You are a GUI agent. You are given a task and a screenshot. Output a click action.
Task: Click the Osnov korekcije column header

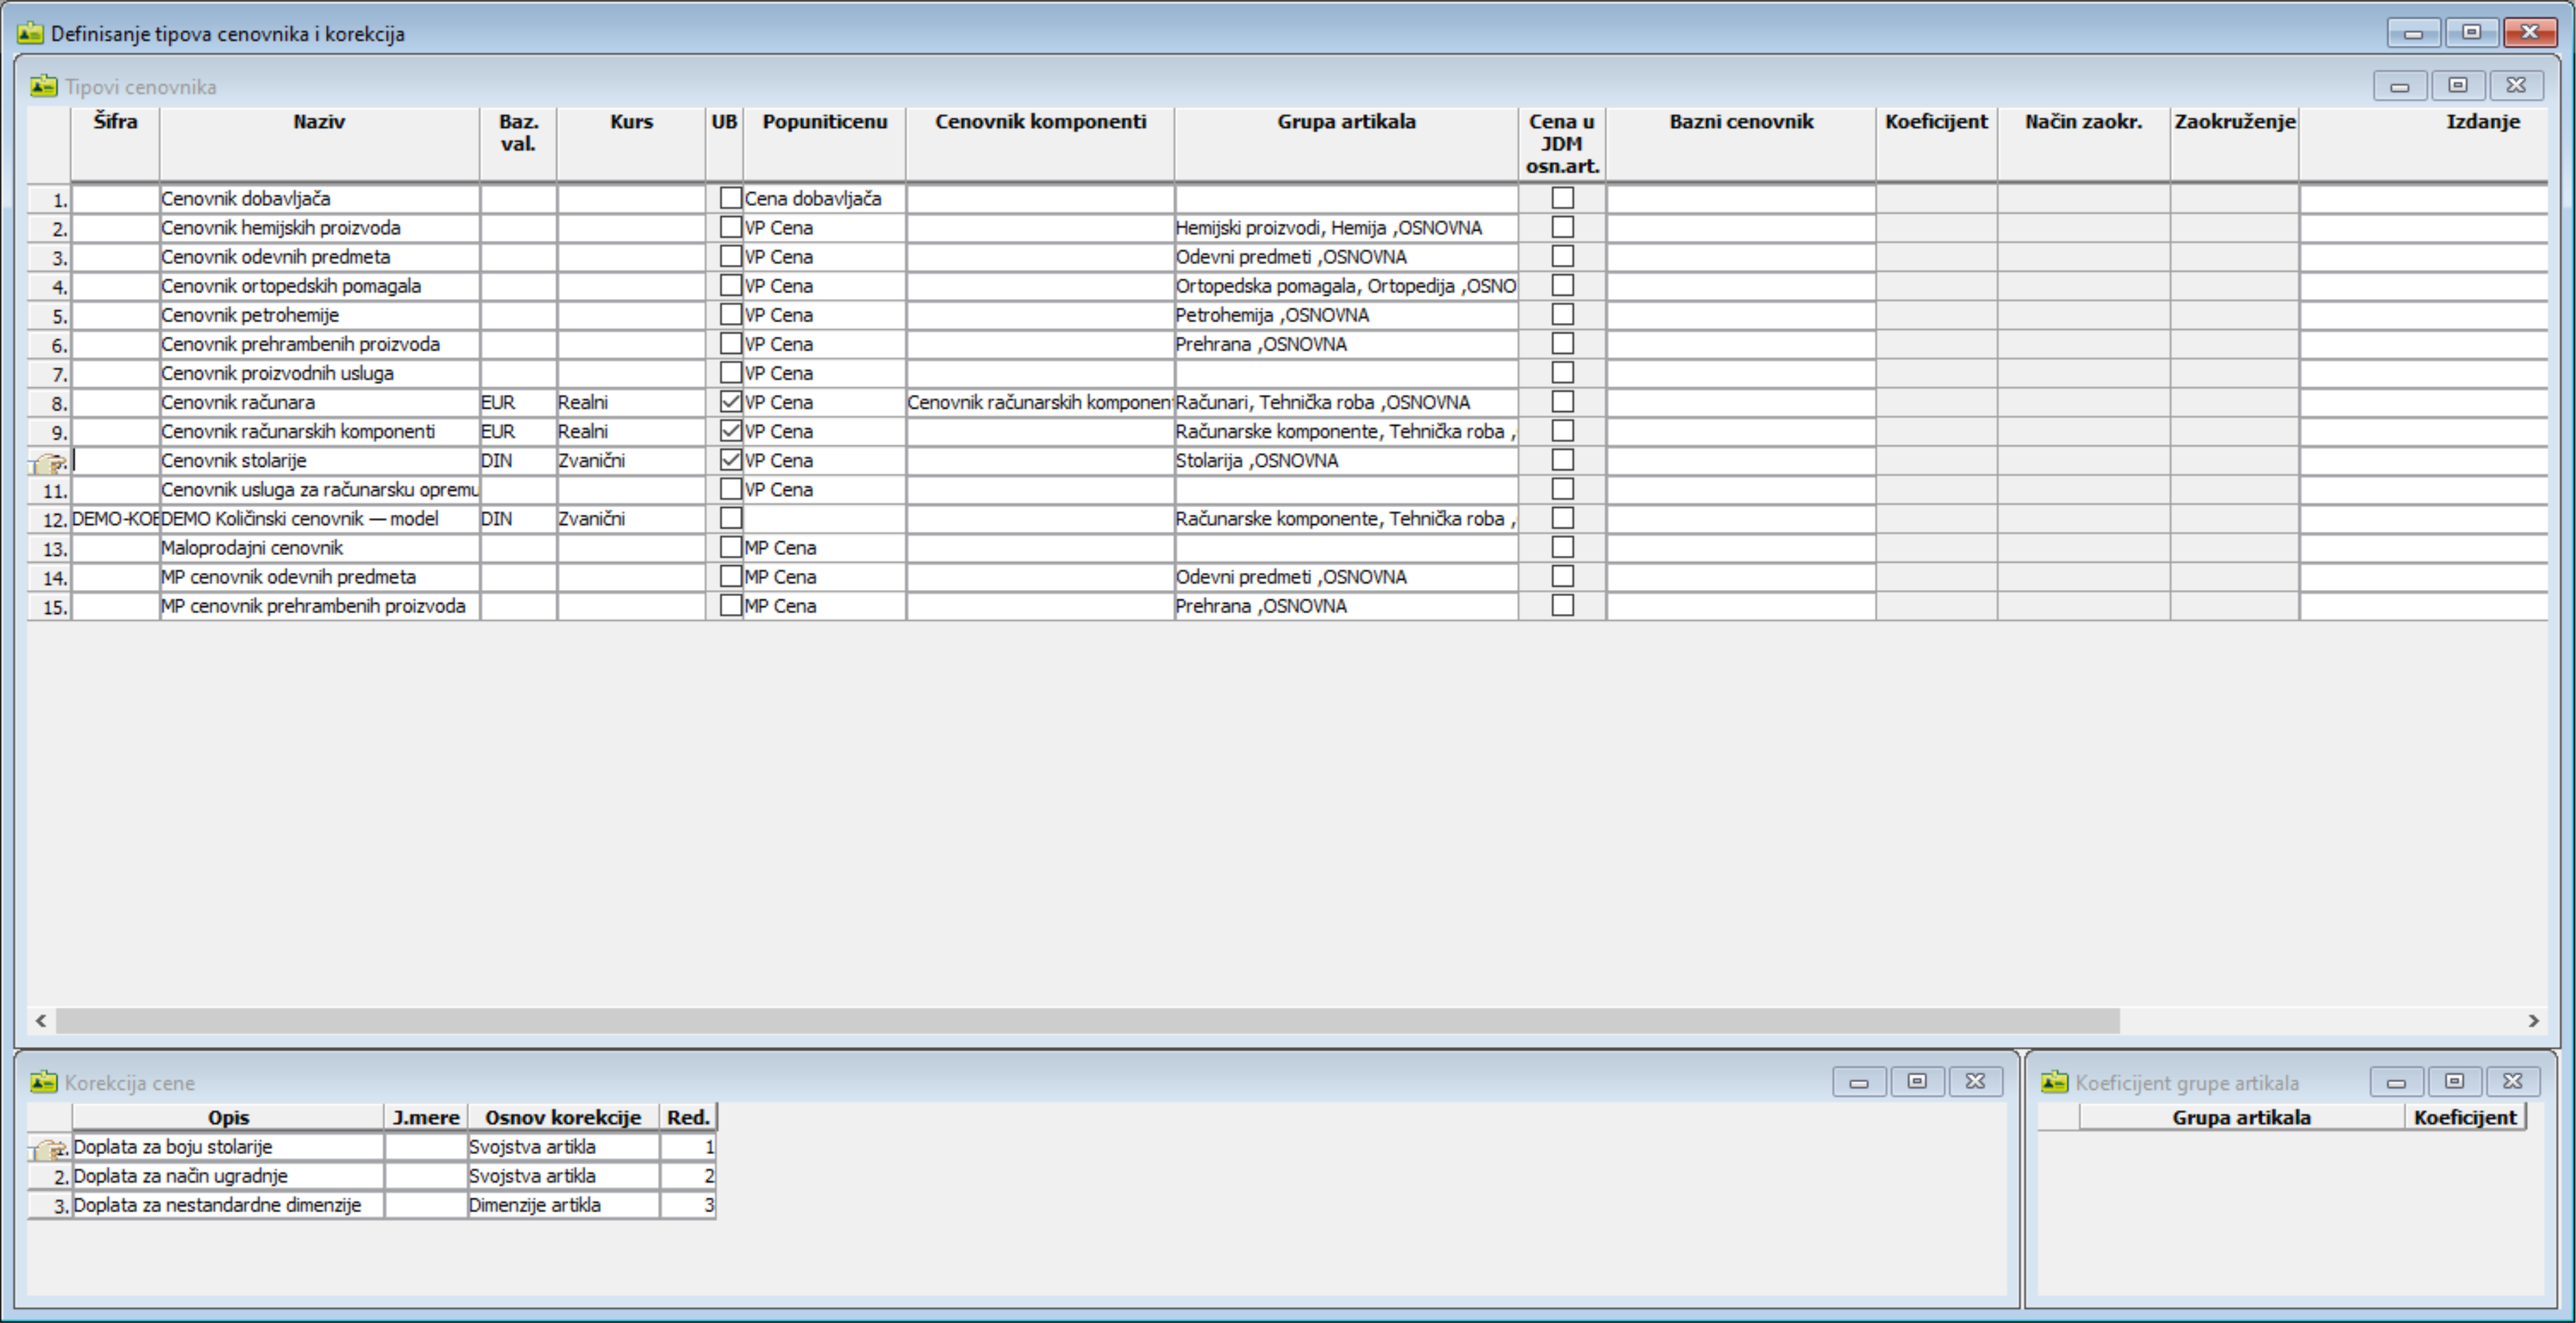(x=563, y=1117)
